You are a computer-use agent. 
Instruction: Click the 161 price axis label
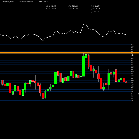[x=132, y=60]
